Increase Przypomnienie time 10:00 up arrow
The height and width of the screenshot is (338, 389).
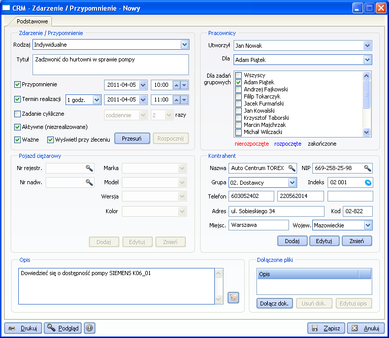(176, 85)
